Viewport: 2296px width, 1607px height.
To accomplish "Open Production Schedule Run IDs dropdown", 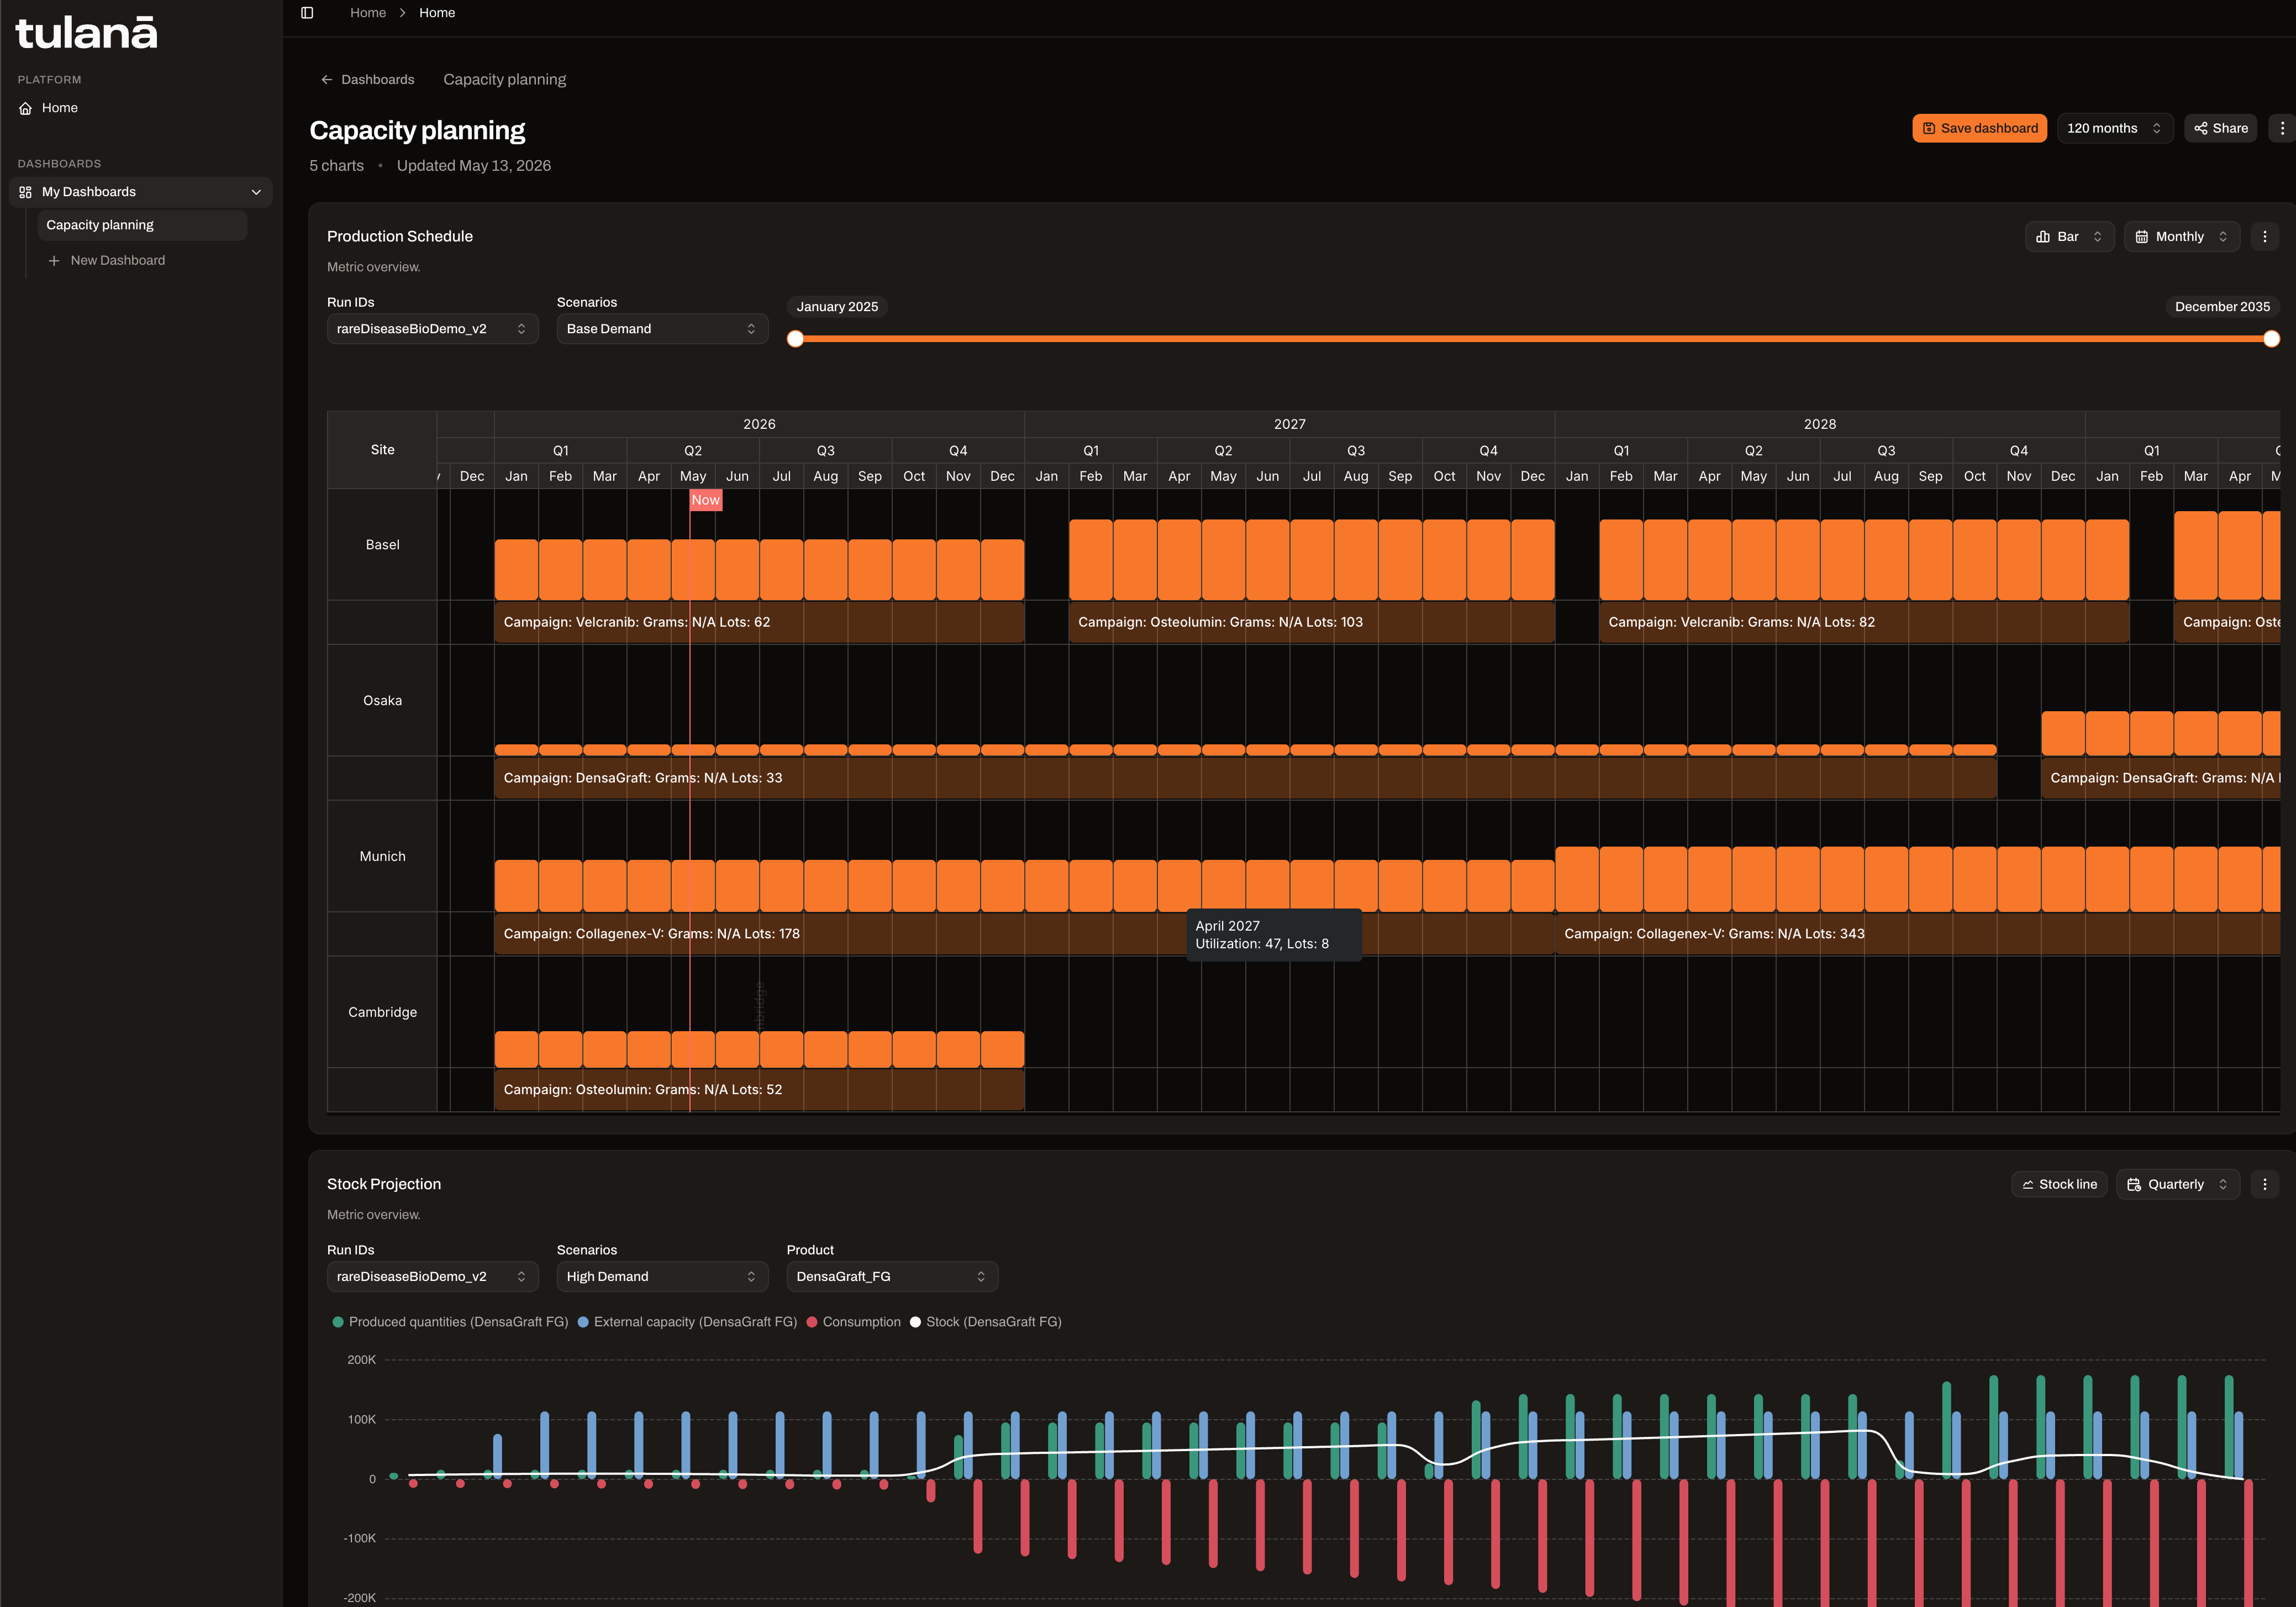I will [432, 329].
